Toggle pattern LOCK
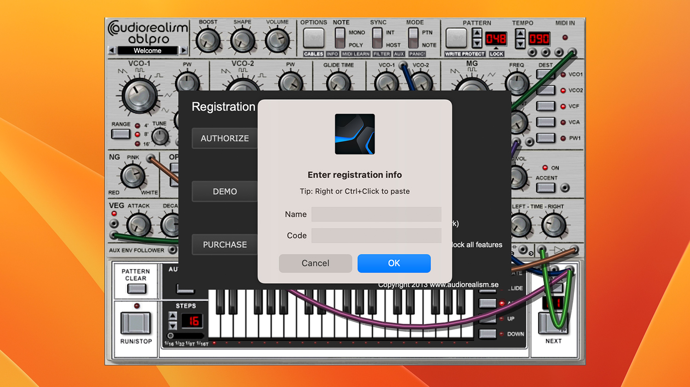Viewport: 690px width, 387px height. point(496,54)
